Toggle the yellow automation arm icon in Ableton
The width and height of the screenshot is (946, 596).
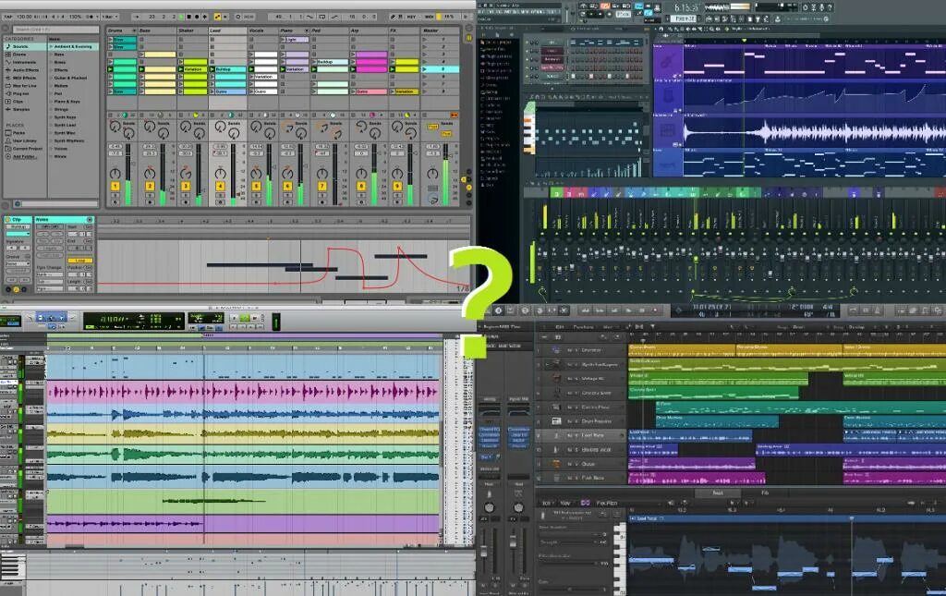coord(218,17)
